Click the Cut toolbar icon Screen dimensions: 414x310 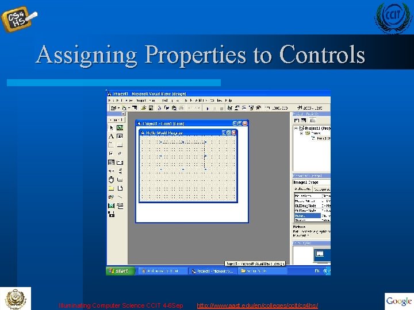click(159, 108)
